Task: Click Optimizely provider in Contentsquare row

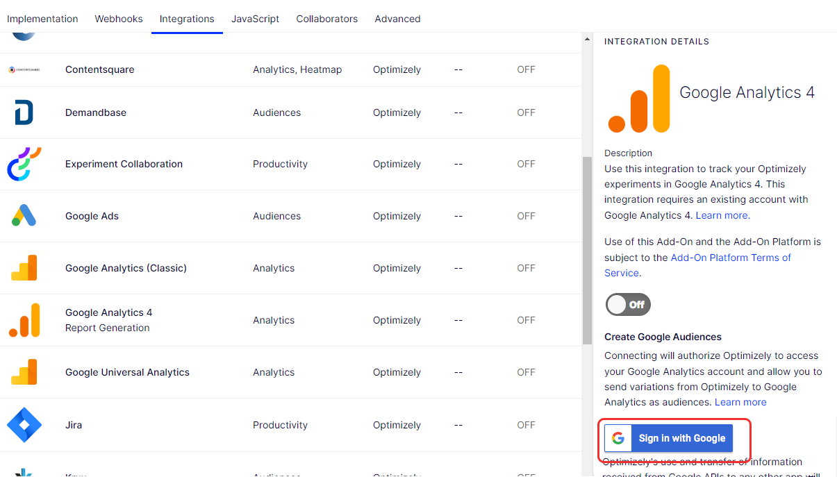Action: pos(397,69)
